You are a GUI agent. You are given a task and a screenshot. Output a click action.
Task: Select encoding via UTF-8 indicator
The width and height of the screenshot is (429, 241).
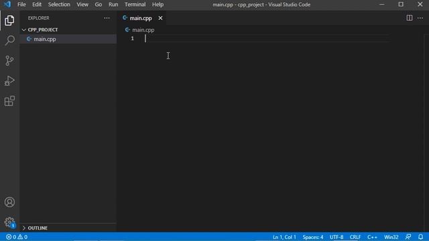pyautogui.click(x=336, y=237)
